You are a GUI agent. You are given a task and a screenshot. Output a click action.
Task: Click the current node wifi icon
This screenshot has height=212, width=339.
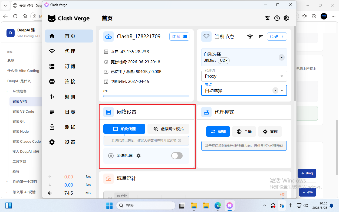pyautogui.click(x=206, y=37)
